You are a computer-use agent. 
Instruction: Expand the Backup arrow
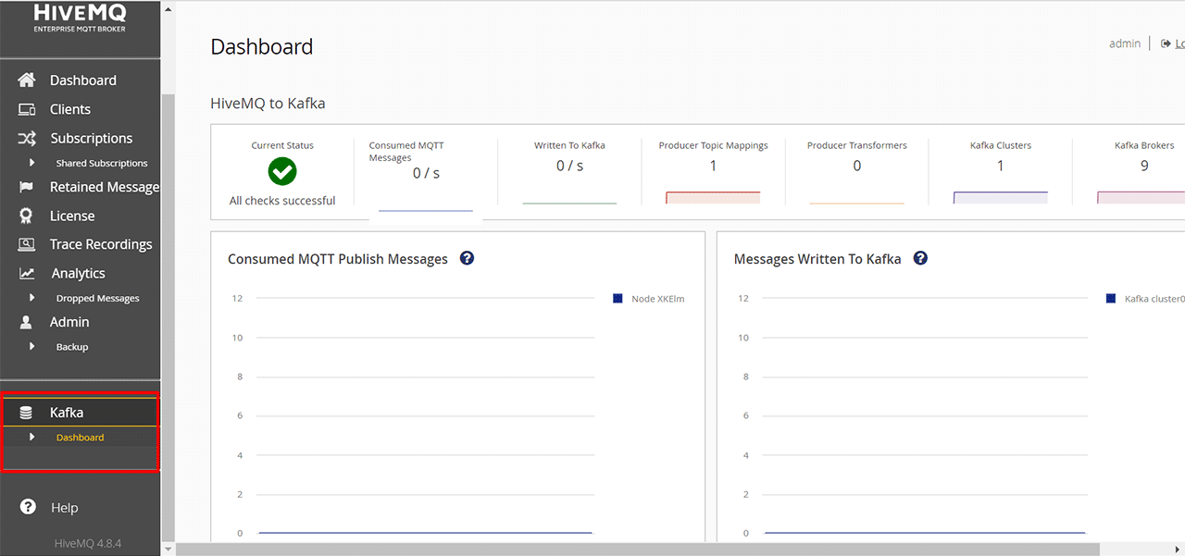coord(32,346)
